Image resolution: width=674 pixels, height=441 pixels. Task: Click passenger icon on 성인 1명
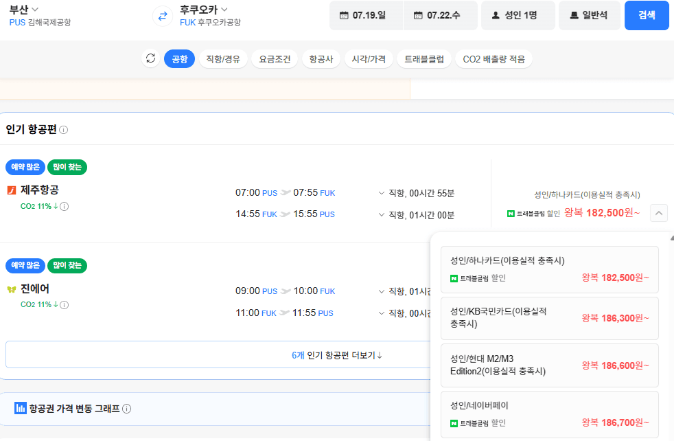click(496, 16)
